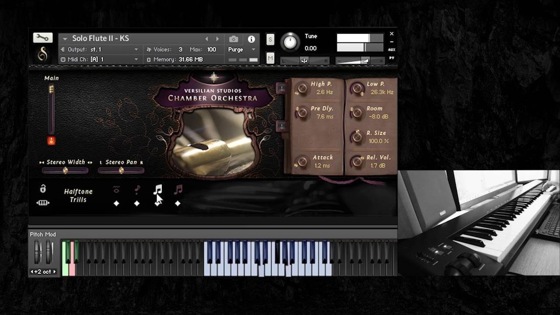Click the R. Size knob

click(357, 137)
